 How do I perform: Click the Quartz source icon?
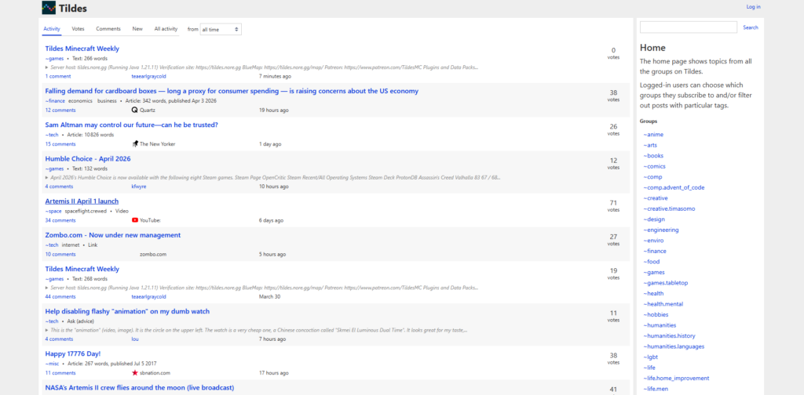135,111
